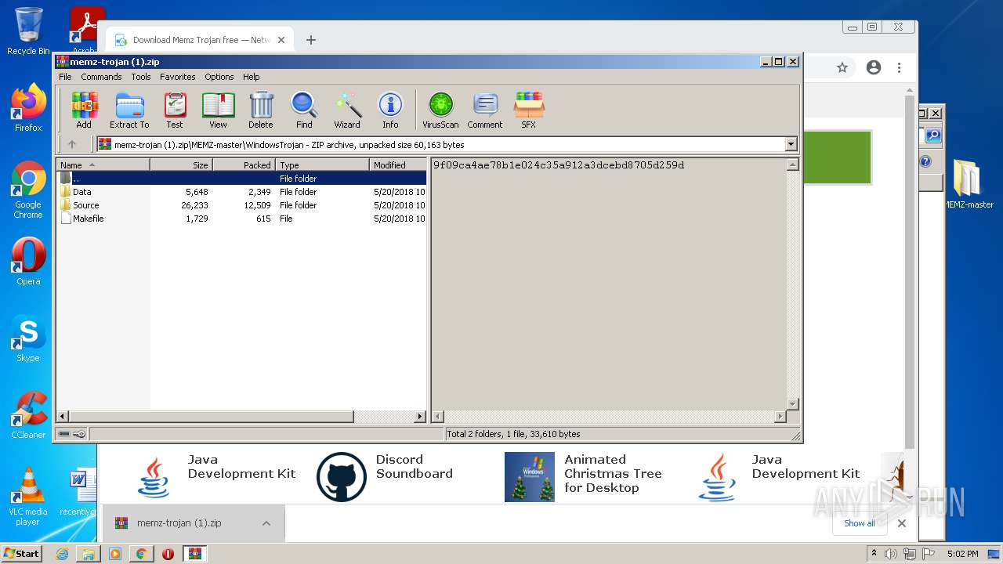Open the MEMZ-master desktop folder
Viewport: 1003px width, 564px height.
(969, 184)
